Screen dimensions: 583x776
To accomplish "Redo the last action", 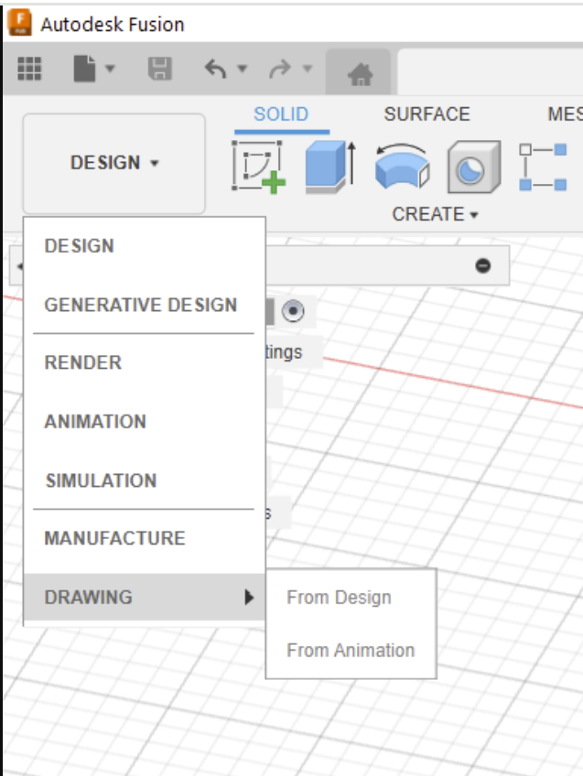I will 280,69.
